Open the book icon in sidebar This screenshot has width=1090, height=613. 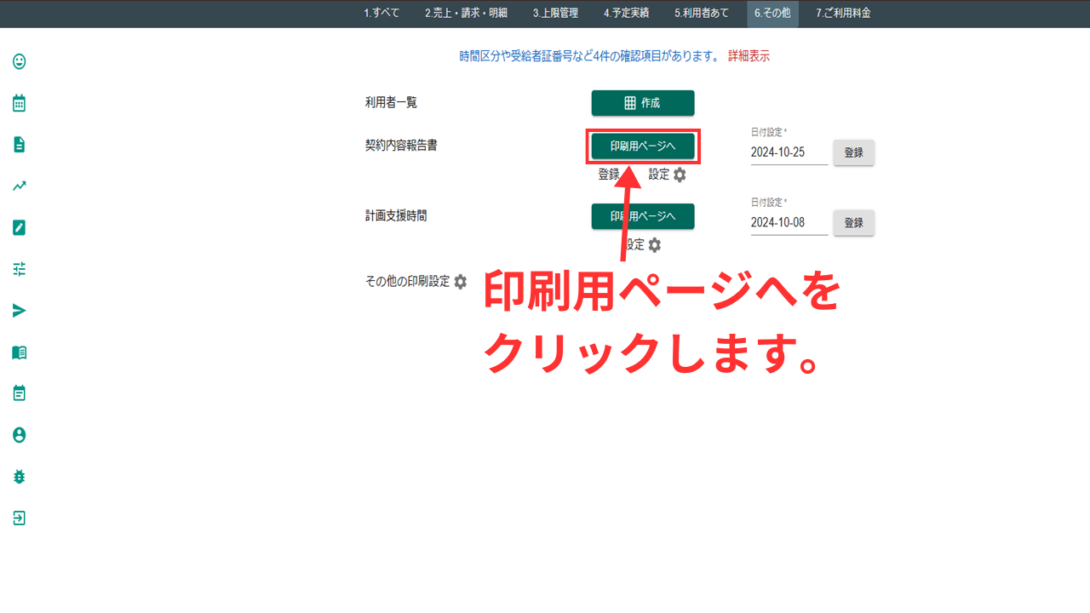point(19,352)
